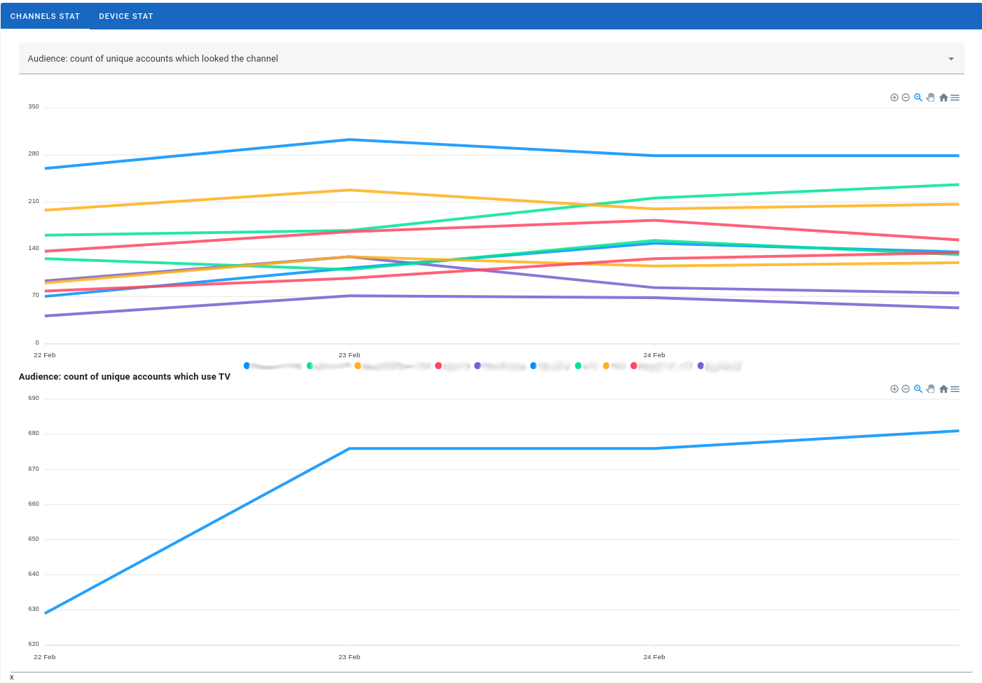This screenshot has width=982, height=683.
Task: Zoom in on the channels audience chart
Action: tap(894, 98)
